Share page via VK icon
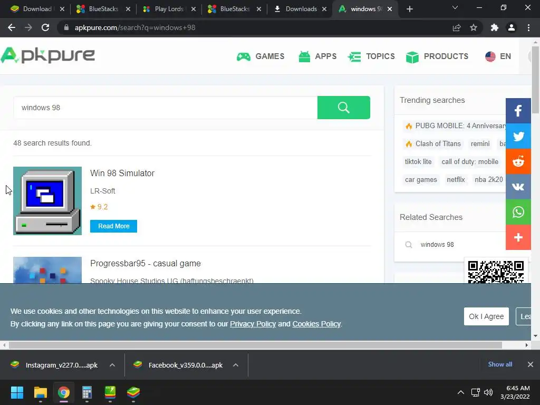 click(518, 187)
